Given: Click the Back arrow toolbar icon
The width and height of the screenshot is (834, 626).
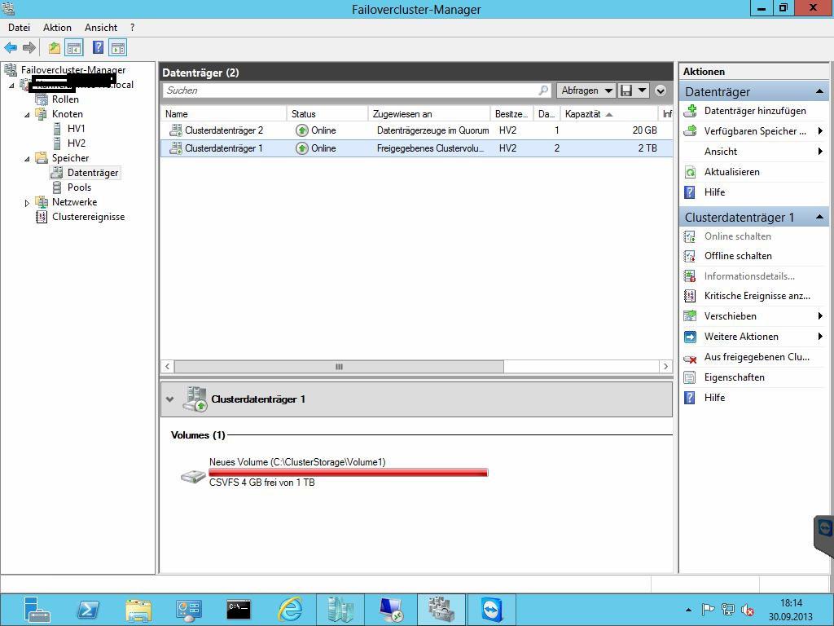Looking at the screenshot, I should (x=11, y=48).
